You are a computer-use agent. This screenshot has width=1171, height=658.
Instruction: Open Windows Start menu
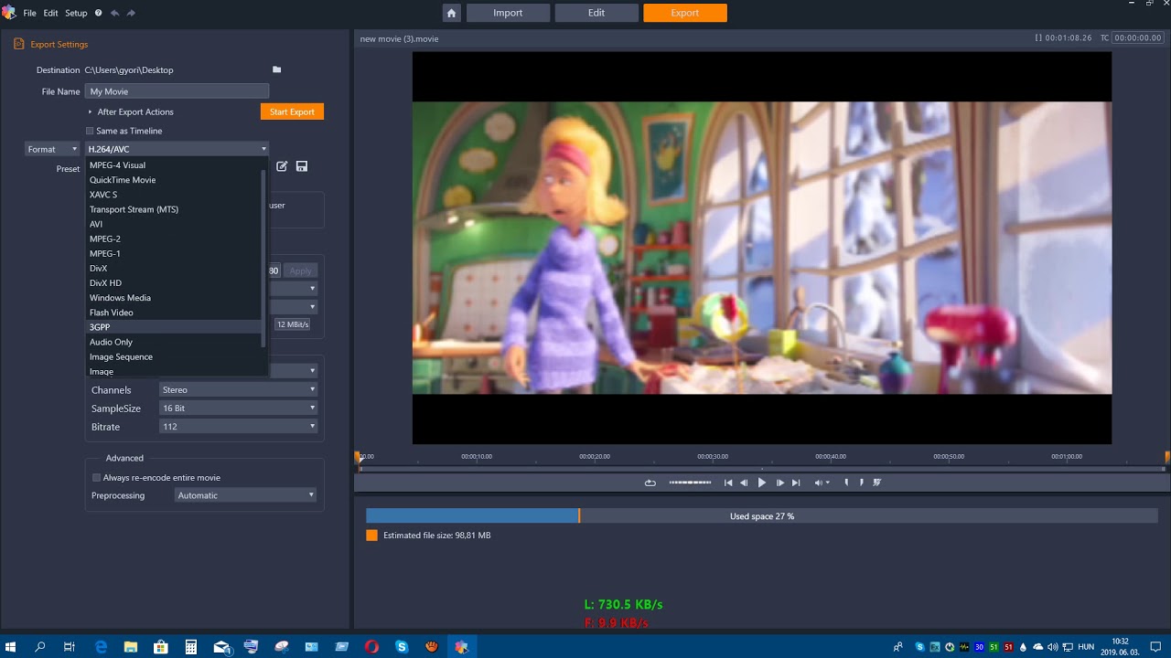11,647
